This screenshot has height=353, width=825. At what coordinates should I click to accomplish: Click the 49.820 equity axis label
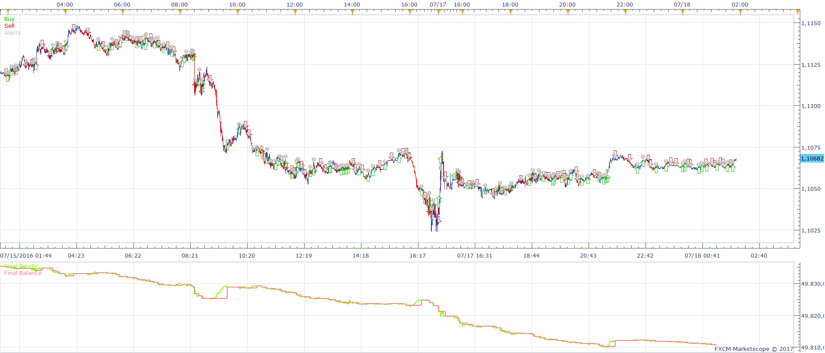pyautogui.click(x=812, y=316)
